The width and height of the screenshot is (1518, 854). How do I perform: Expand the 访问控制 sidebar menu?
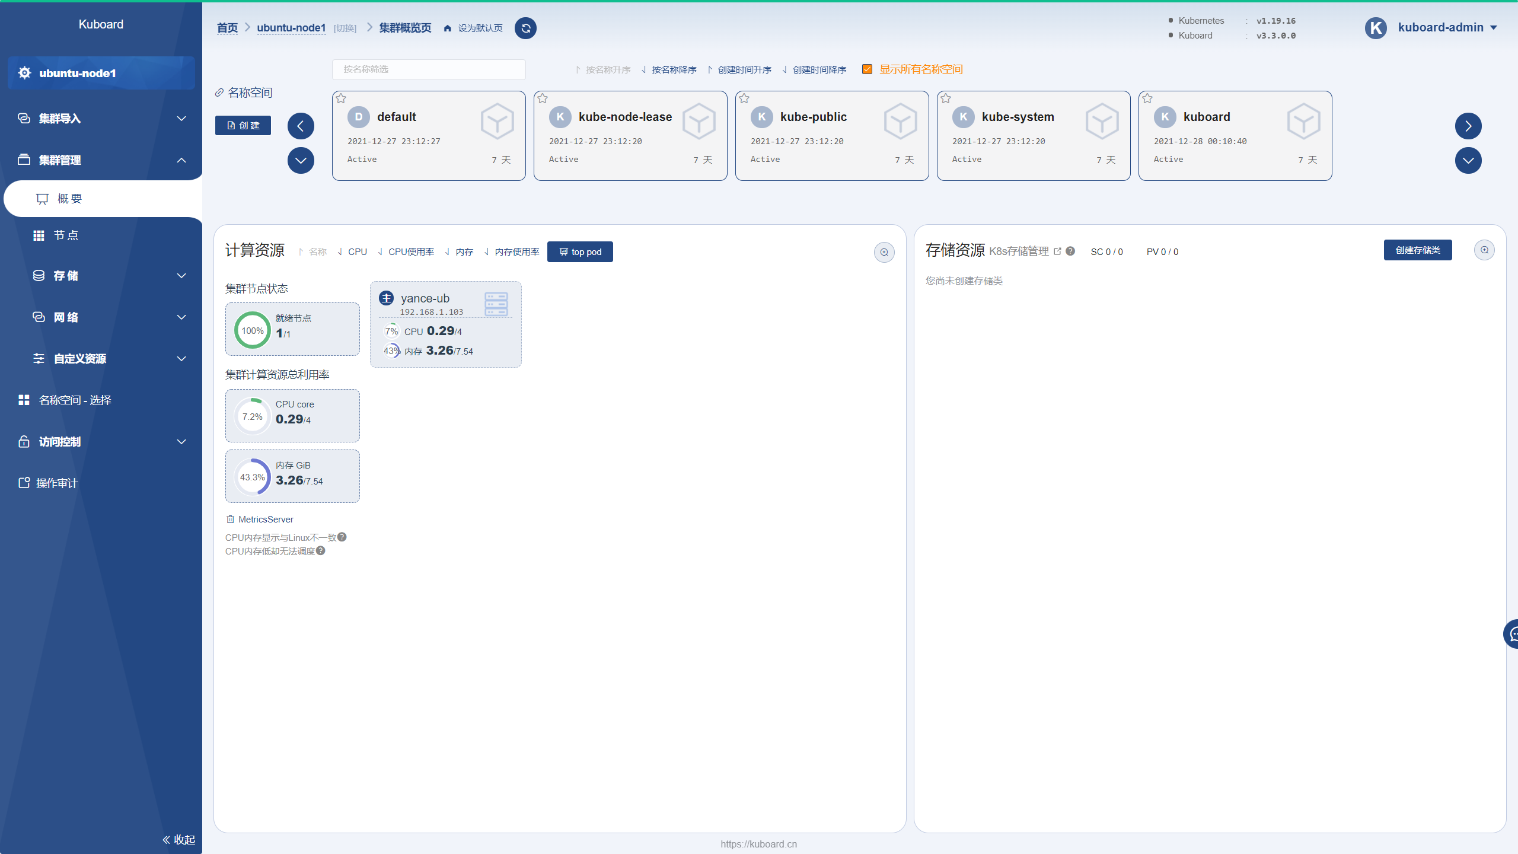(102, 442)
